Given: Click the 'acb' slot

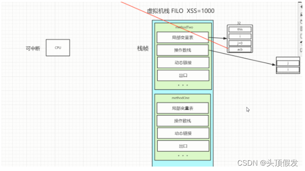Looking at the screenshot, I should coord(240,49).
